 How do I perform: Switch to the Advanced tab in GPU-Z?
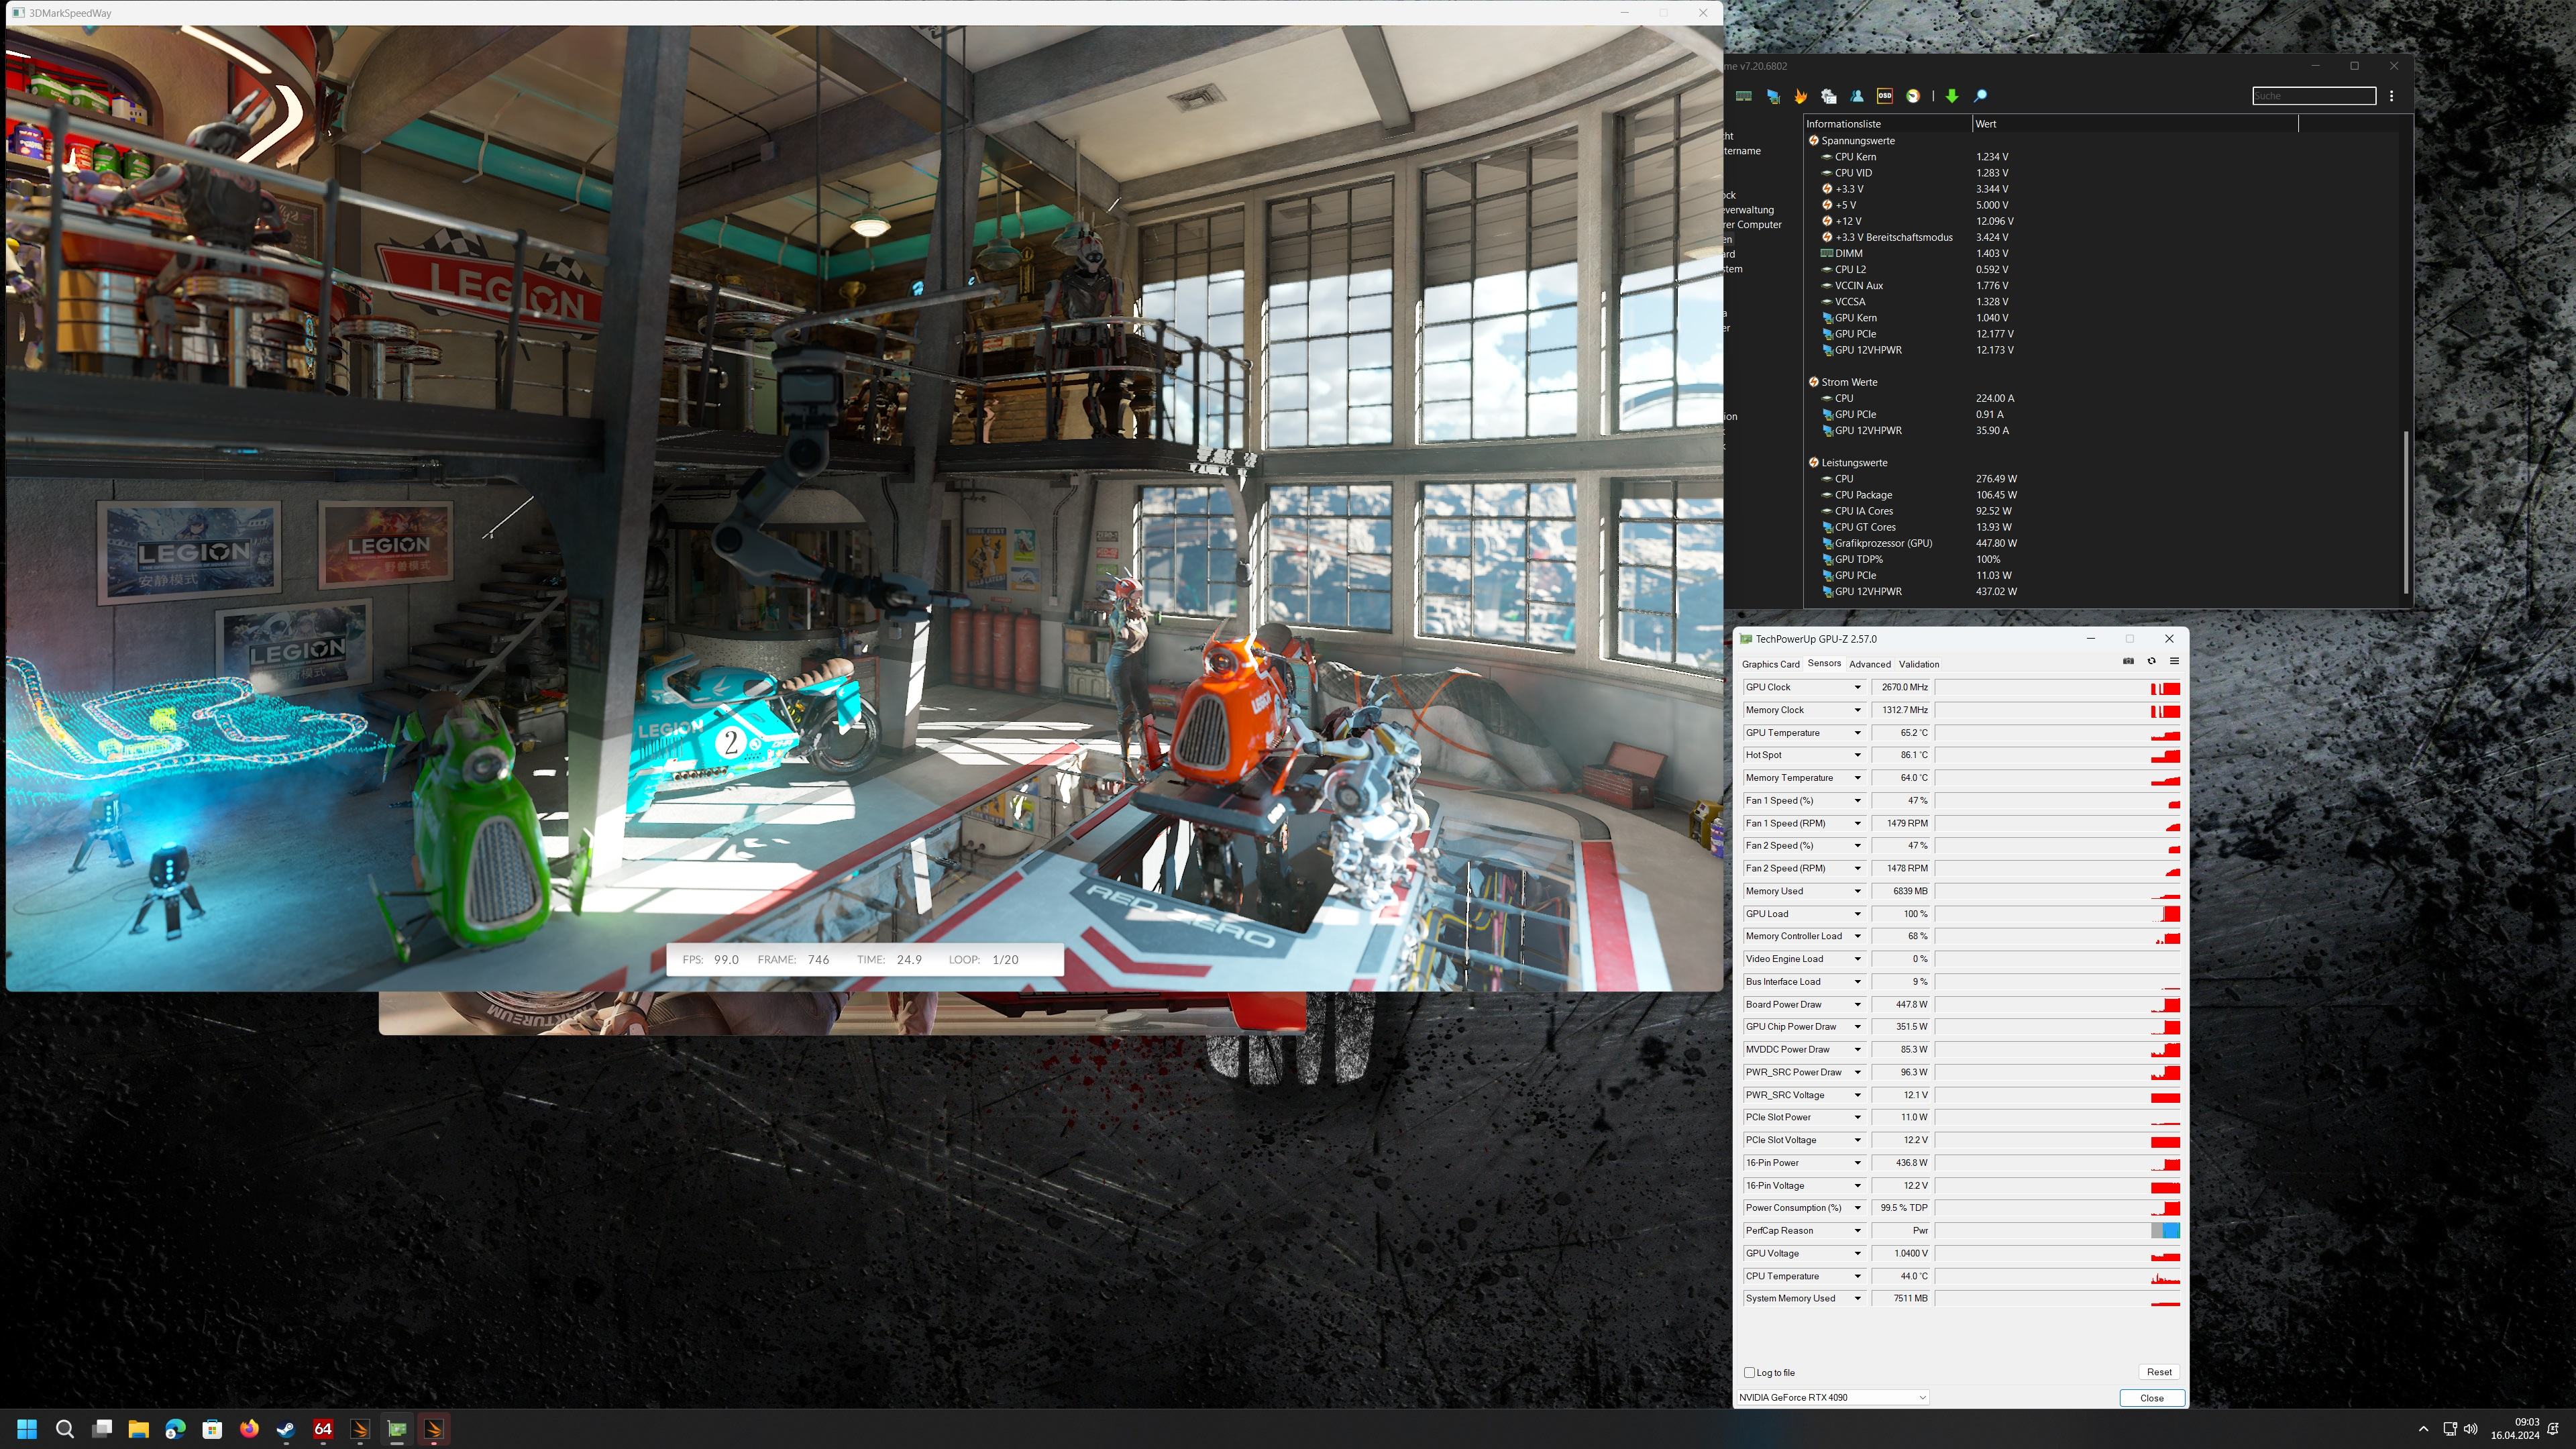coord(1869,664)
